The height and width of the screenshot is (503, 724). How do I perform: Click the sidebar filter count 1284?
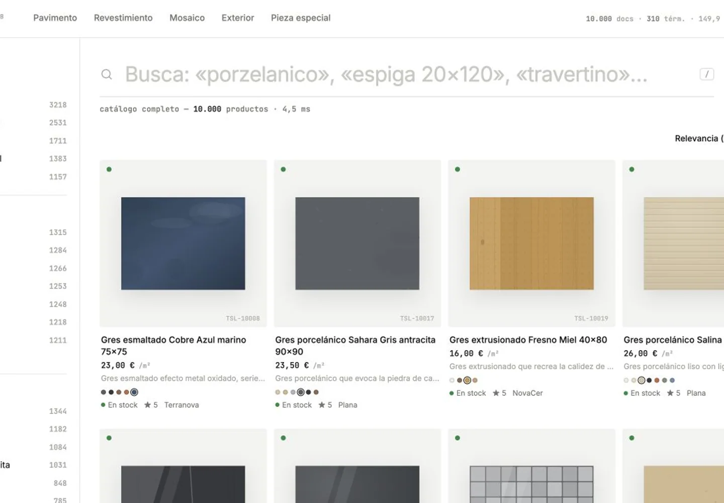click(58, 250)
